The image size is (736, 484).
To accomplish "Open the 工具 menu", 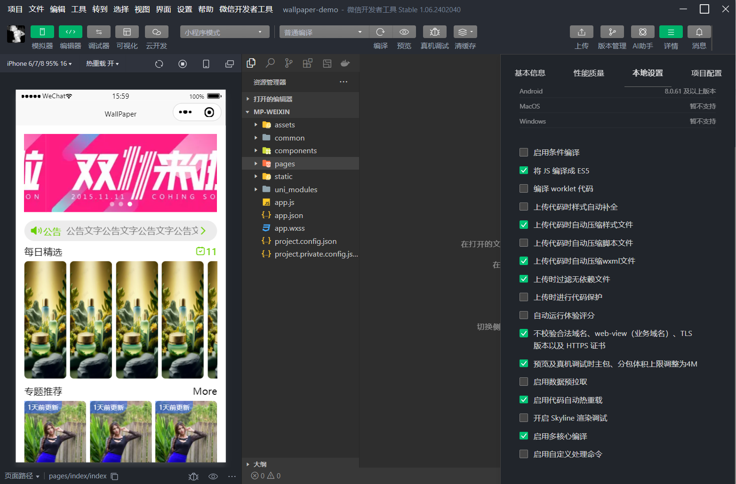I will tap(79, 9).
